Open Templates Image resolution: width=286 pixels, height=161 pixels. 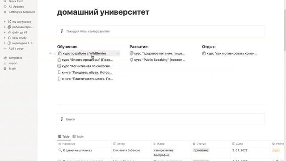[x=15, y=58]
